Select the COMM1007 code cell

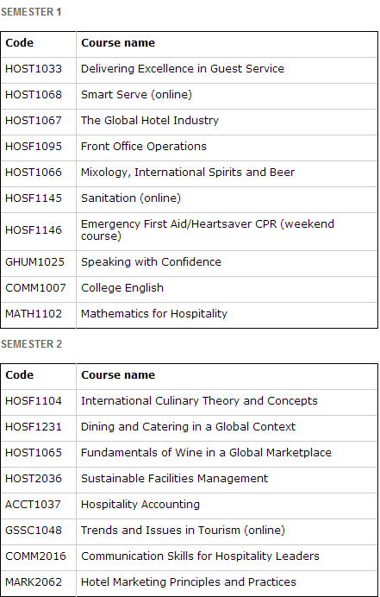[39, 289]
